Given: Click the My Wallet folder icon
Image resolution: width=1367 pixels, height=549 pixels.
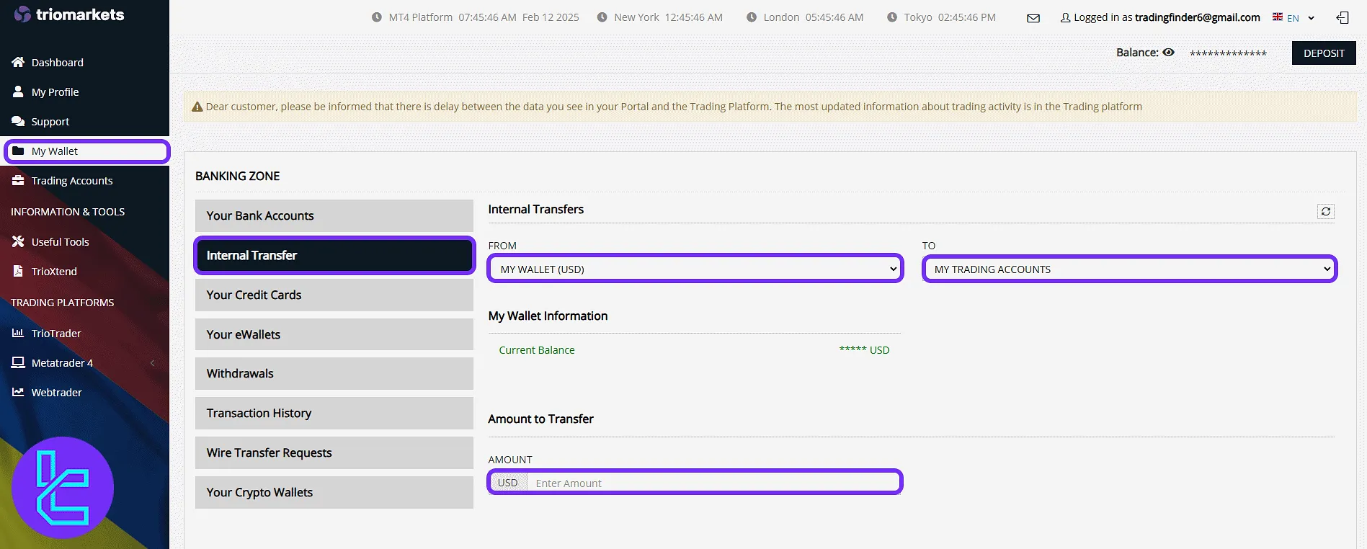Looking at the screenshot, I should coord(18,151).
